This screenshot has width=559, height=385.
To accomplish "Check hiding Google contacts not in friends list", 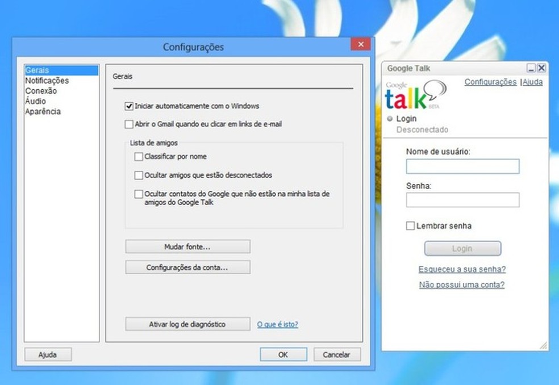I will click(138, 194).
